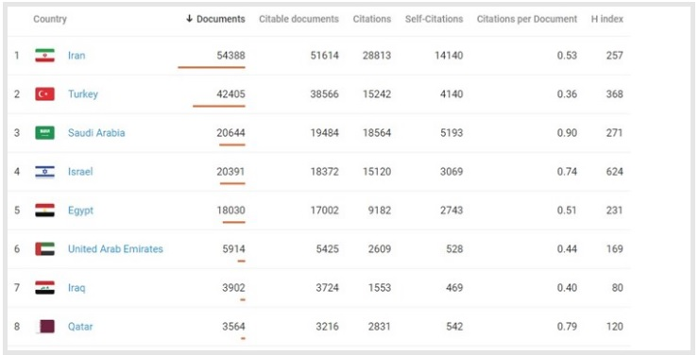The width and height of the screenshot is (699, 356).
Task: Click the Iraq flag icon
Action: pos(44,288)
